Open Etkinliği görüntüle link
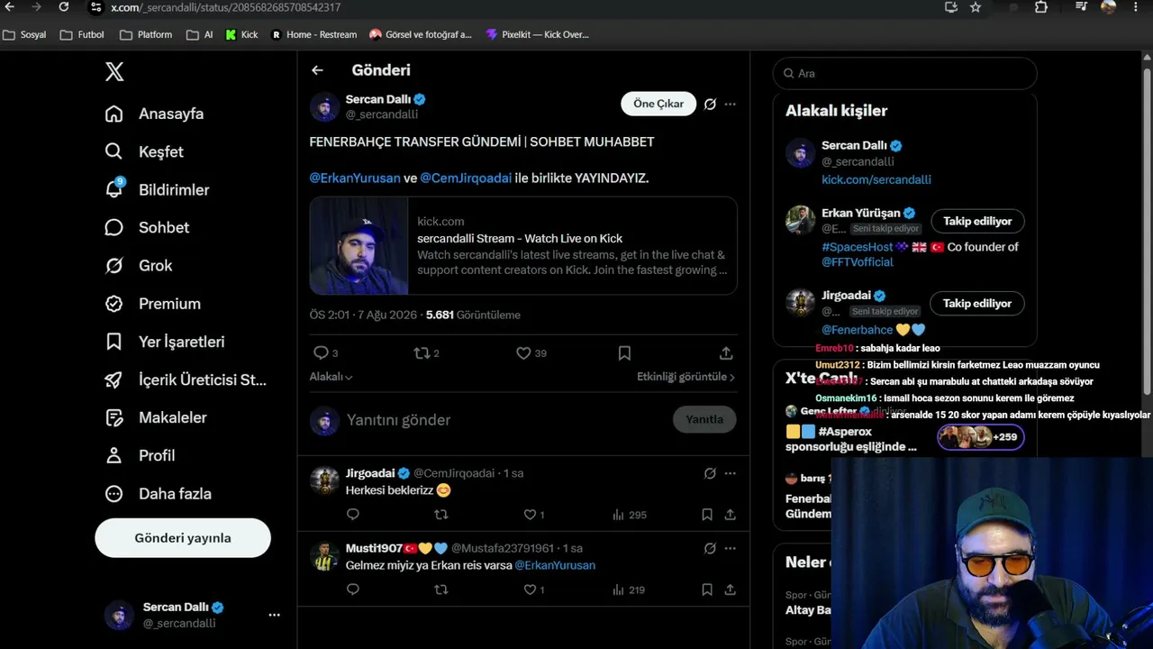The height and width of the screenshot is (649, 1153). click(686, 377)
